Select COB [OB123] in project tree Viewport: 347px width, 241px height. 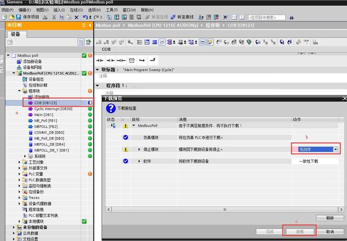(x=46, y=103)
